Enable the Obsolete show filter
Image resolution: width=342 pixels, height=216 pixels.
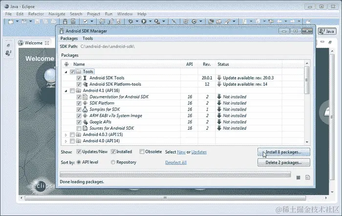(142, 152)
